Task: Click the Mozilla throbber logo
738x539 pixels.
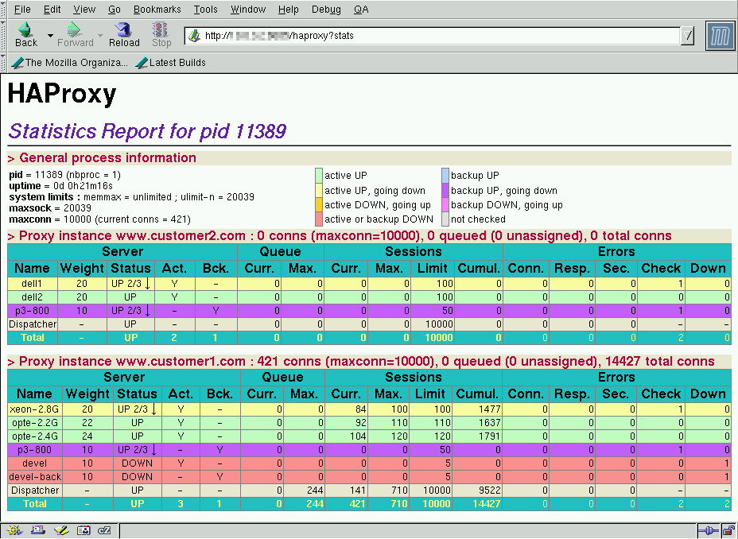Action: point(720,36)
